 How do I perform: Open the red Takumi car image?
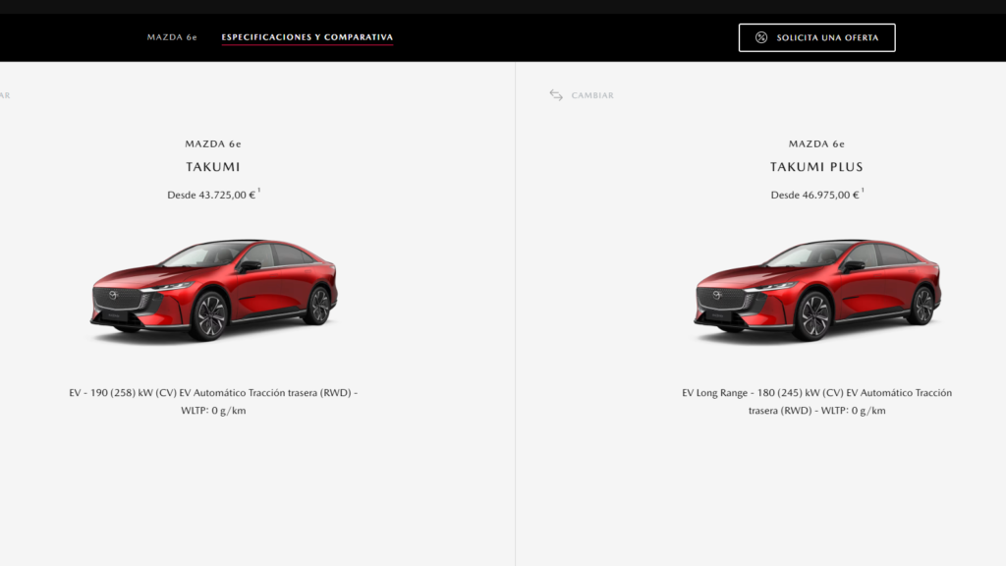[x=213, y=290]
